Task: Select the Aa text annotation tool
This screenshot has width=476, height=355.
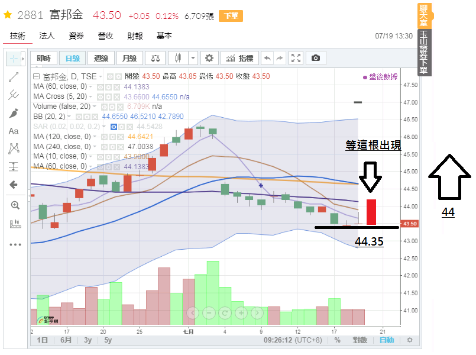Action: [14, 131]
